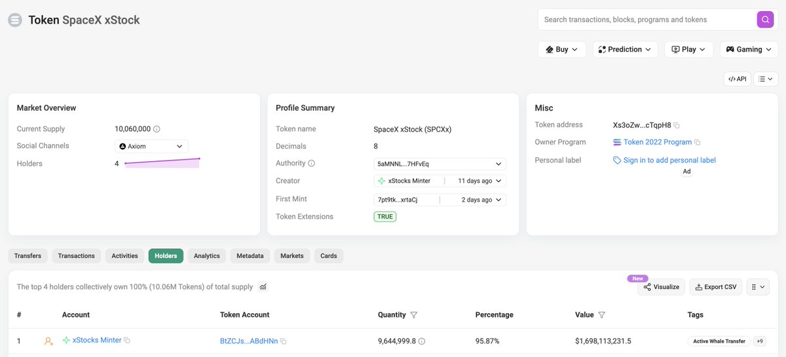Image resolution: width=786 pixels, height=357 pixels.
Task: Switch to the Activities tab
Action: pos(124,256)
